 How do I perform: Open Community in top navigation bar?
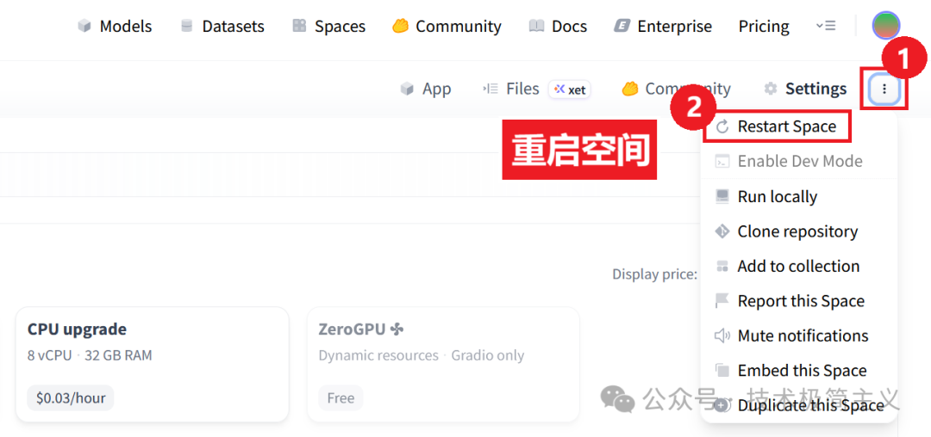point(447,27)
